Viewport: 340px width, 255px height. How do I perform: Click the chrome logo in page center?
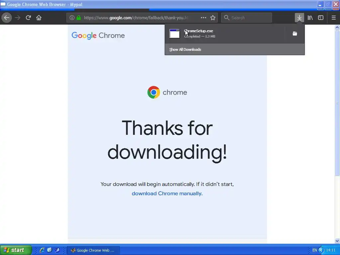click(x=167, y=92)
